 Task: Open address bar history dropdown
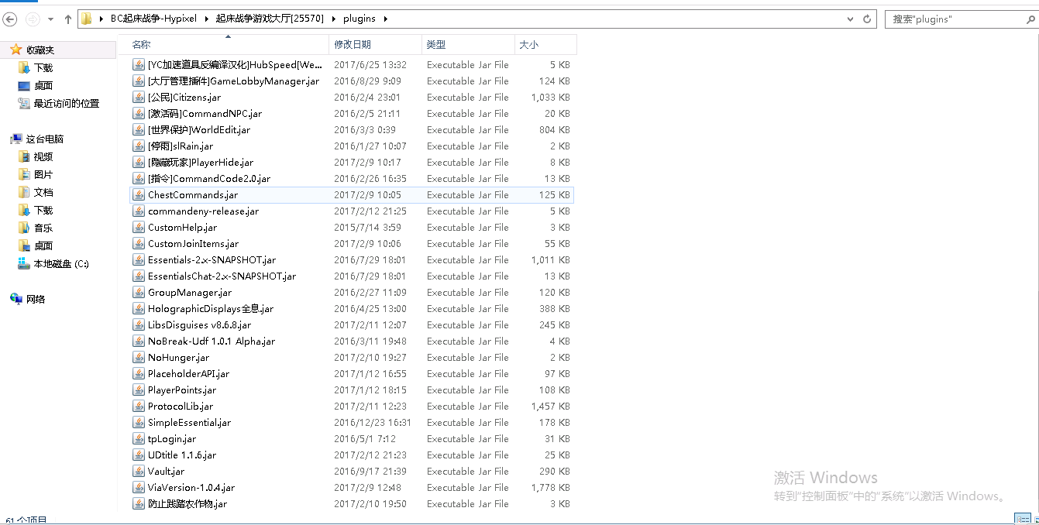[851, 19]
